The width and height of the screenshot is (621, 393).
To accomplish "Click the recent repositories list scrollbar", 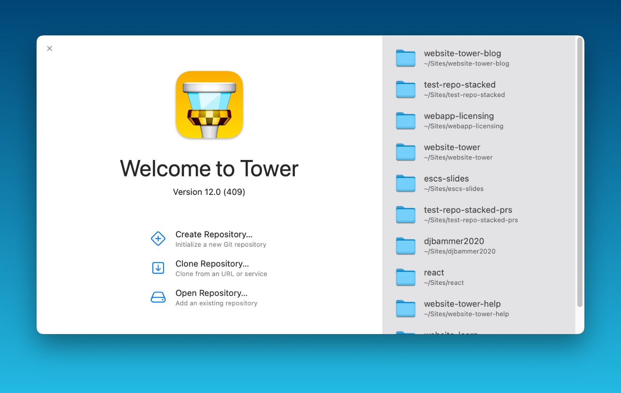I will pyautogui.click(x=580, y=172).
